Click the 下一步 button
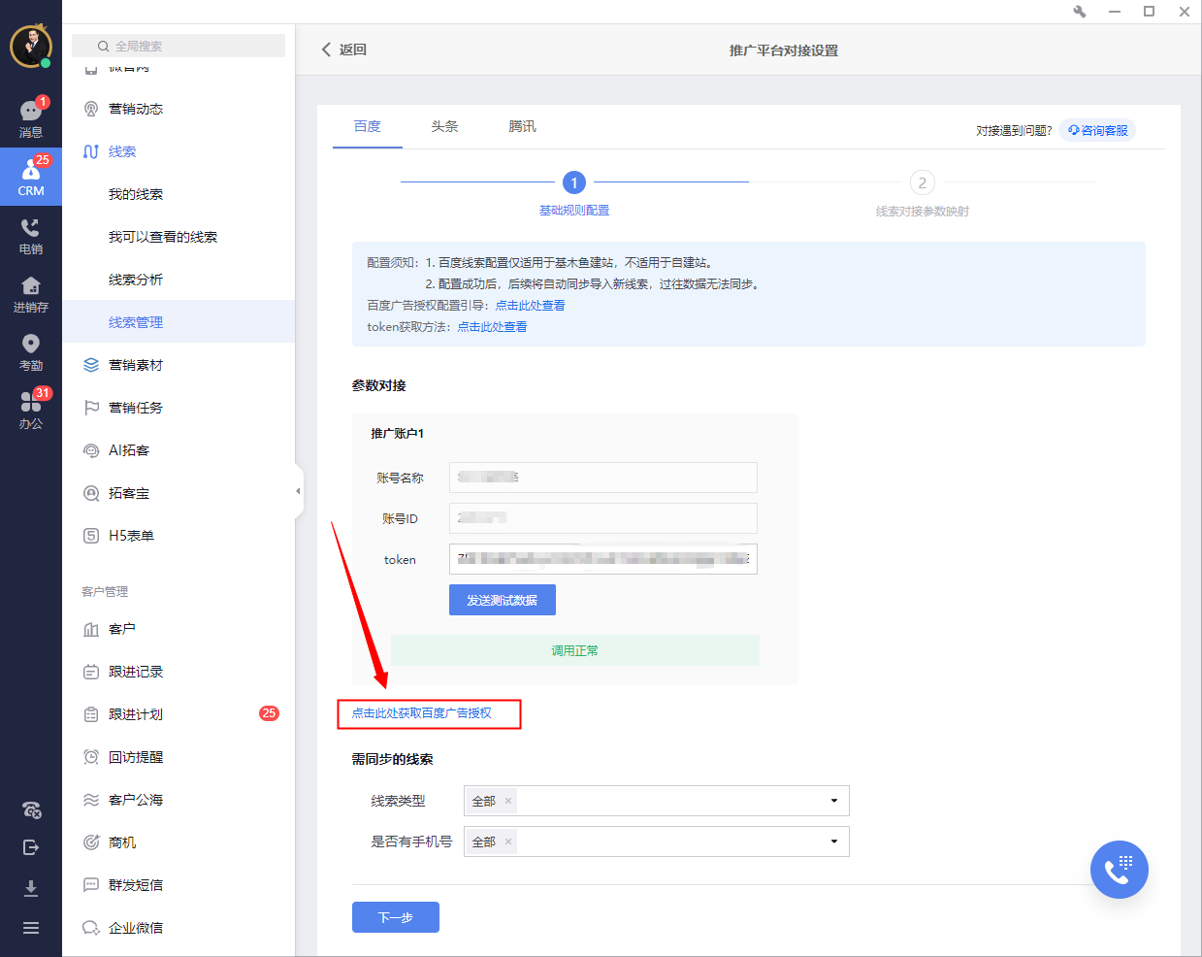 pos(395,917)
